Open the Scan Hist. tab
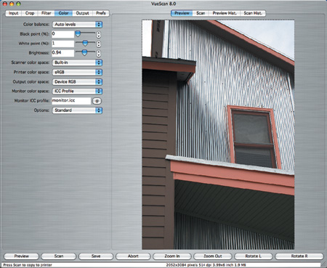Image resolution: width=327 pixels, height=268 pixels. point(253,13)
